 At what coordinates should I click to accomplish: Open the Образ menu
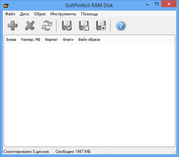point(40,14)
